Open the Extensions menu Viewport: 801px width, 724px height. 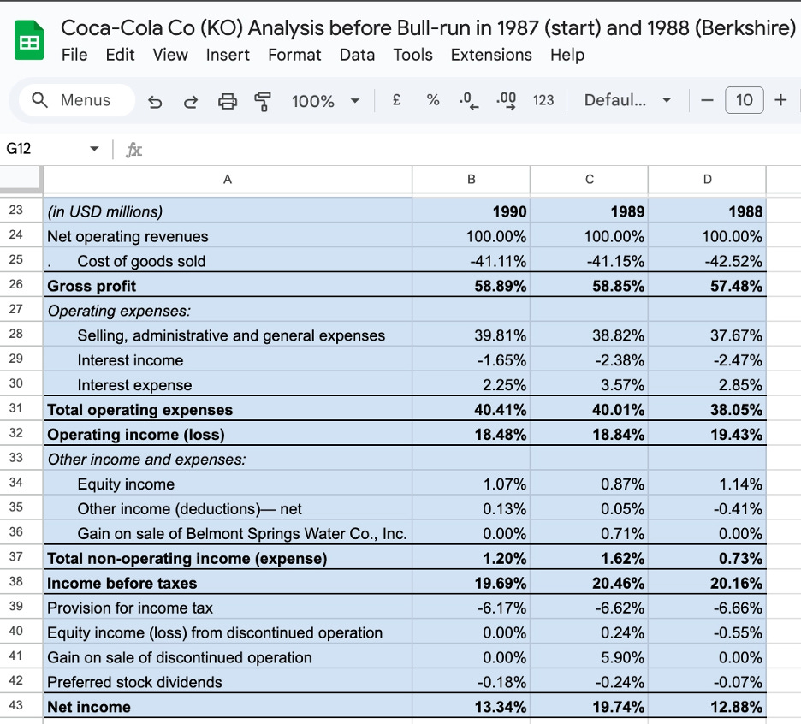tap(491, 55)
